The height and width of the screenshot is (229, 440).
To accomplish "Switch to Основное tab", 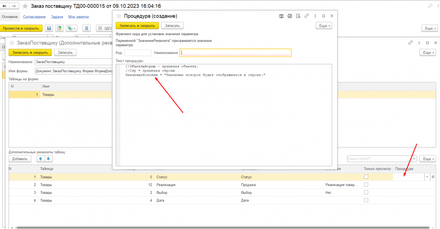I will coord(10,17).
